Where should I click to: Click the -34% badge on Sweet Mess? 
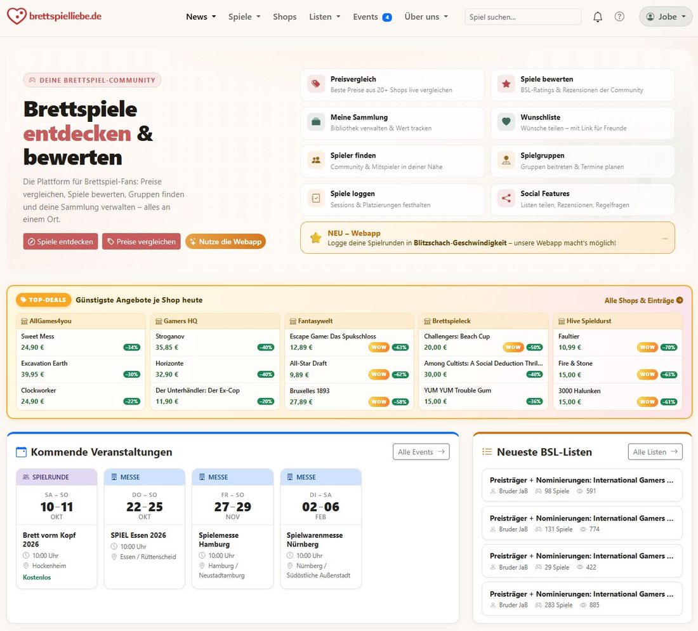pos(132,347)
